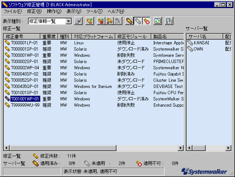Click the green refresh display toolbar icon
Image resolution: width=235 pixels, height=177 pixels.
158,21
